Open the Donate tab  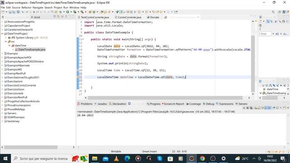click(x=153, y=17)
